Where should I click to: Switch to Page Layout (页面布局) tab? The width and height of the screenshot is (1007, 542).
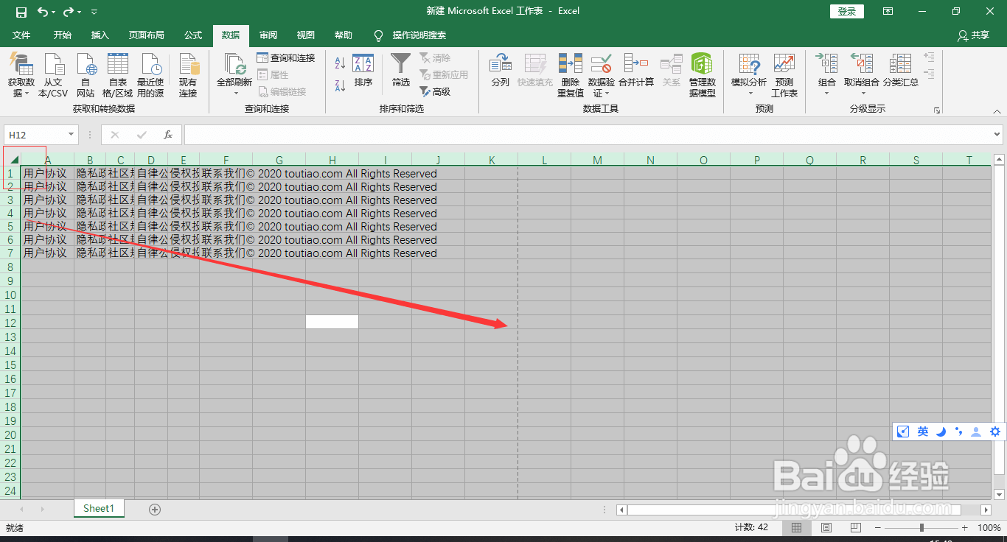tap(146, 35)
